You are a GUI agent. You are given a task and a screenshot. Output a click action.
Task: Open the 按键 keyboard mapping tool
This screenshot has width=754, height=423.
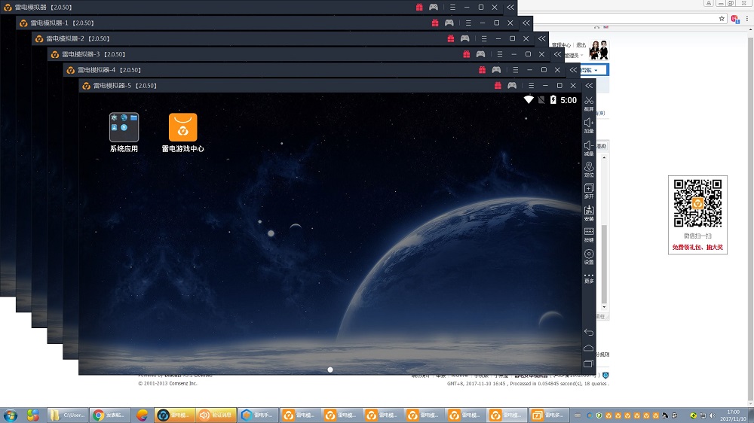click(x=589, y=235)
